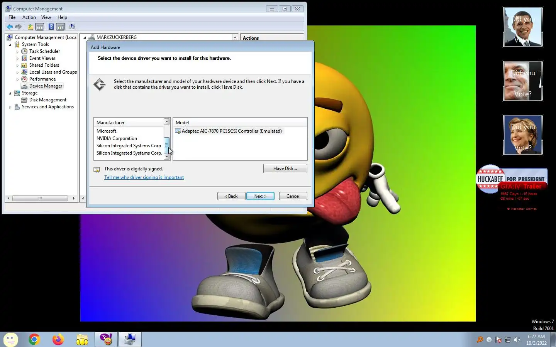The height and width of the screenshot is (347, 556).
Task: Click the Storage node icon
Action: coord(17,93)
